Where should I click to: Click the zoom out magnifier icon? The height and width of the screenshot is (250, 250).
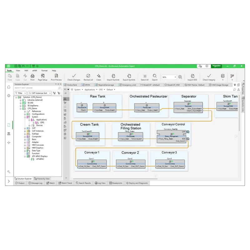coord(180,77)
